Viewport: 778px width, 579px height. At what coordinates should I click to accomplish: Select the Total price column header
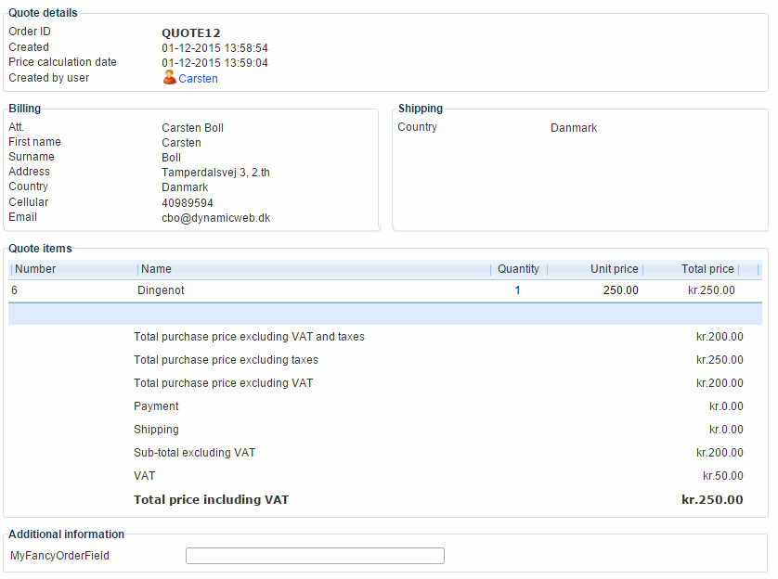coord(707,269)
